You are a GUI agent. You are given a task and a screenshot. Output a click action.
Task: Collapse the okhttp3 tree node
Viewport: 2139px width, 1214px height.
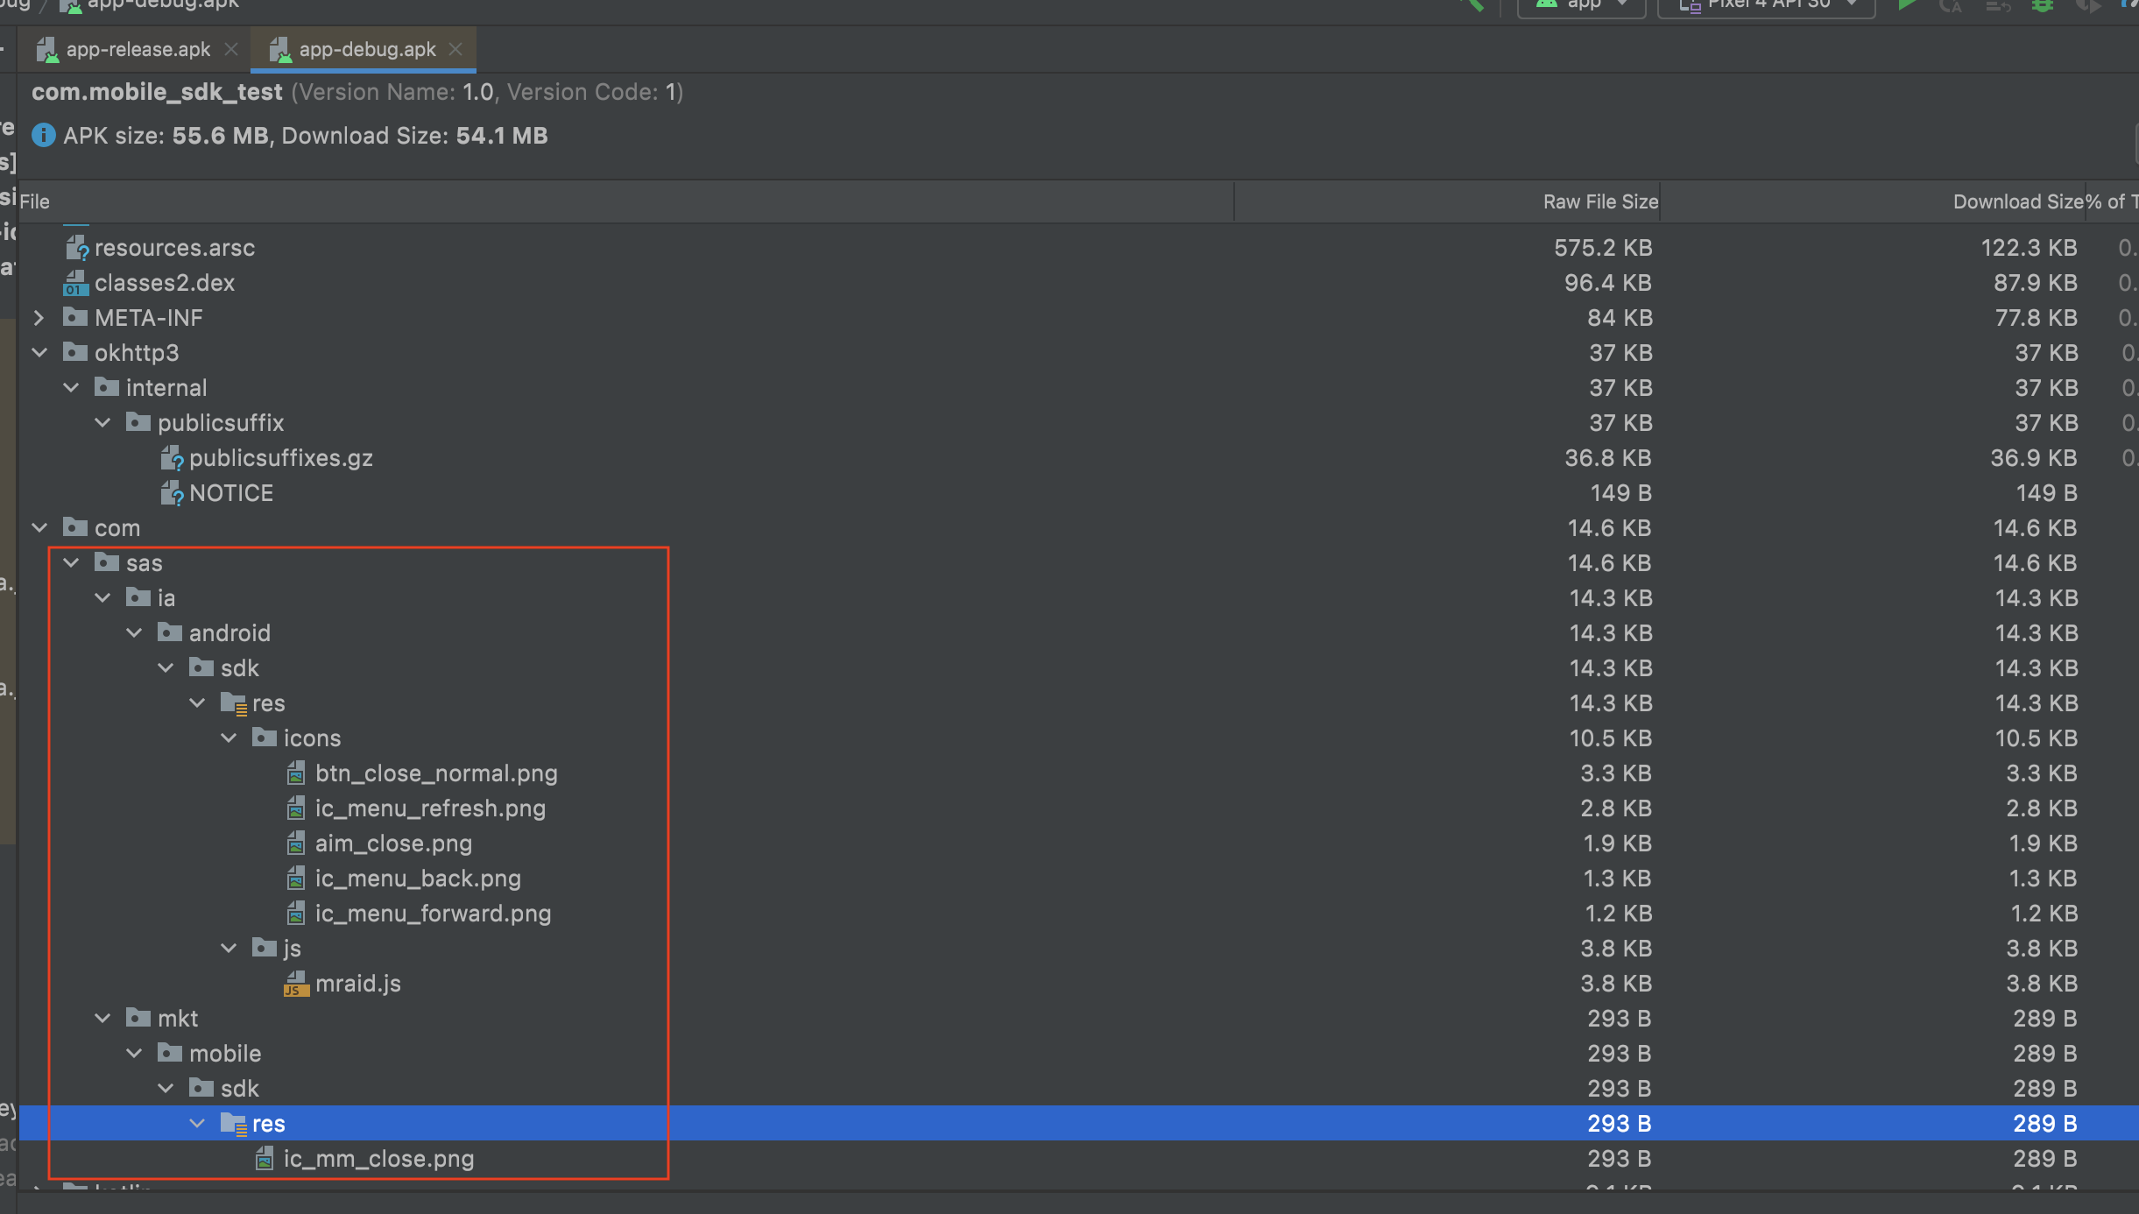pos(40,352)
